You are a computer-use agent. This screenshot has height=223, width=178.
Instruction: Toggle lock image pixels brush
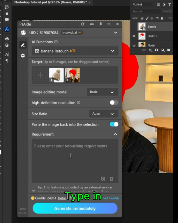coord(147,18)
